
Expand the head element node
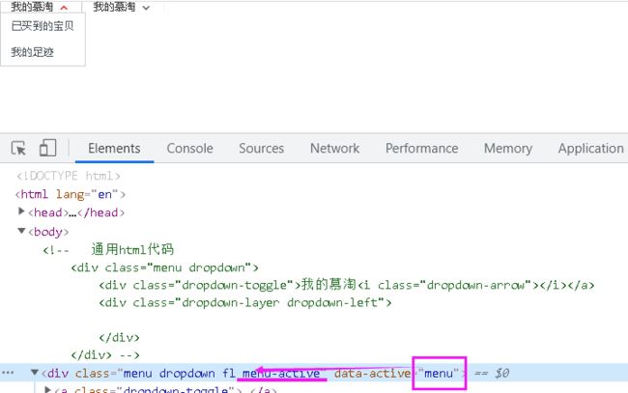[x=21, y=211]
